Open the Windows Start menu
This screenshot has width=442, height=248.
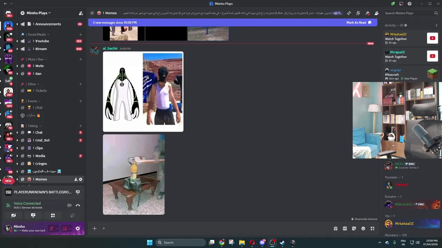[x=150, y=242]
